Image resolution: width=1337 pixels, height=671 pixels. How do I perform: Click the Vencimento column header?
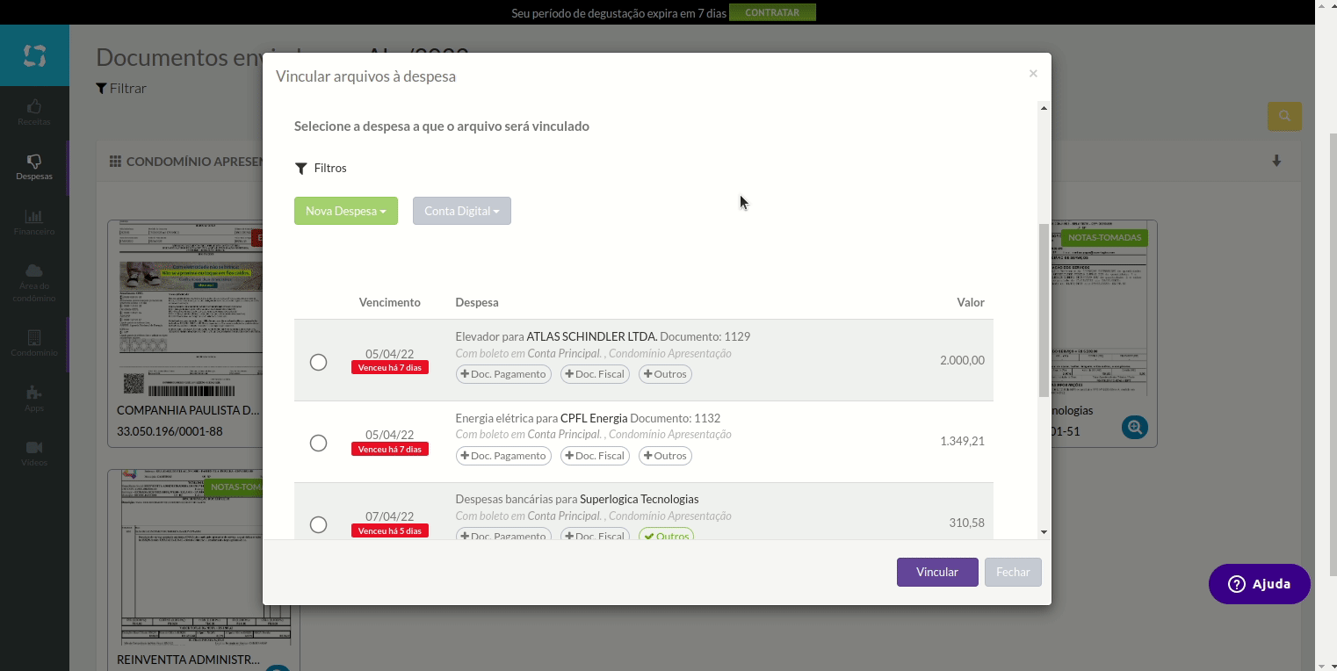click(389, 302)
